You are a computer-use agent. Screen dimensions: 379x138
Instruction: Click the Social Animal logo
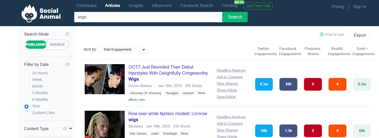pos(41,13)
